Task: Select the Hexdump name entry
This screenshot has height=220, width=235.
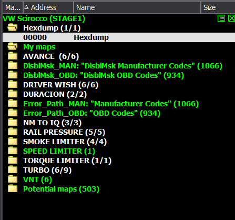Action: tap(91, 37)
